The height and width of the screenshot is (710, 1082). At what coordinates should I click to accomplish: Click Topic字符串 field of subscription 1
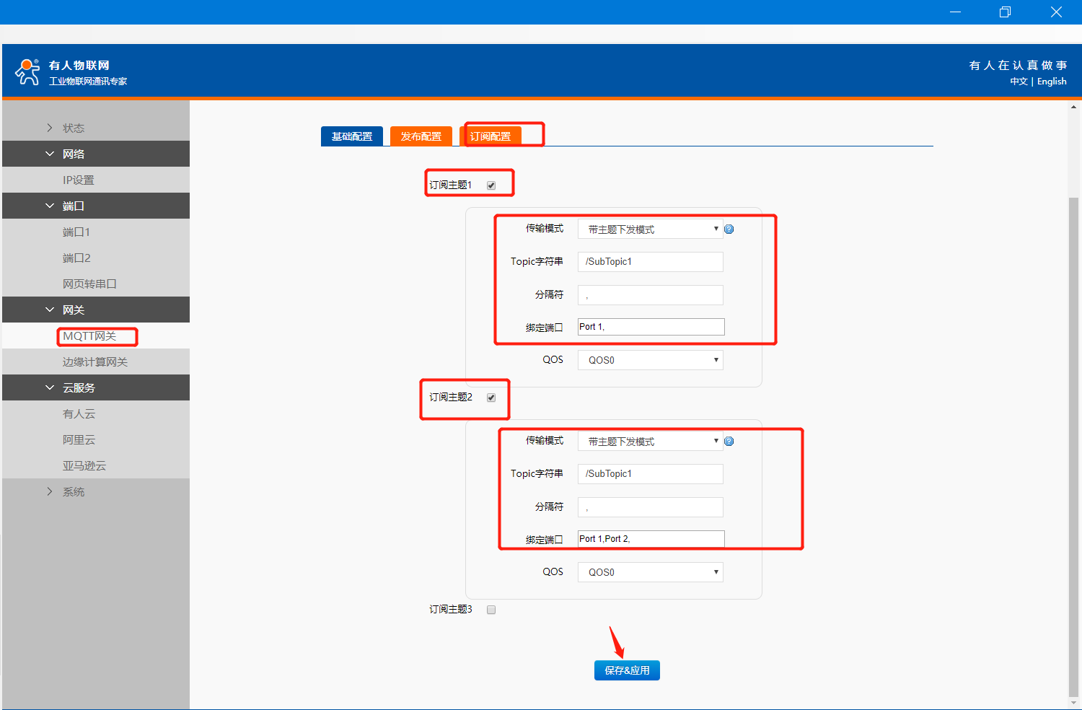[x=650, y=262]
